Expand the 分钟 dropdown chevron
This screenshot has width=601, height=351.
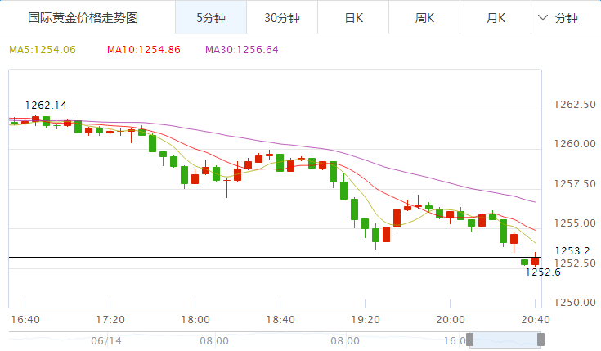[x=544, y=18]
